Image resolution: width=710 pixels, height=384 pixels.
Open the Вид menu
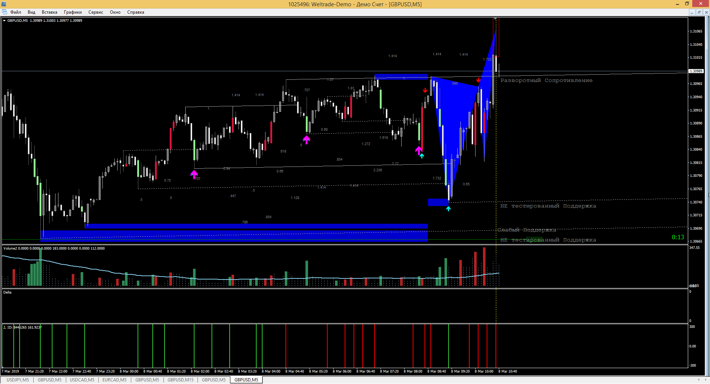pyautogui.click(x=31, y=12)
